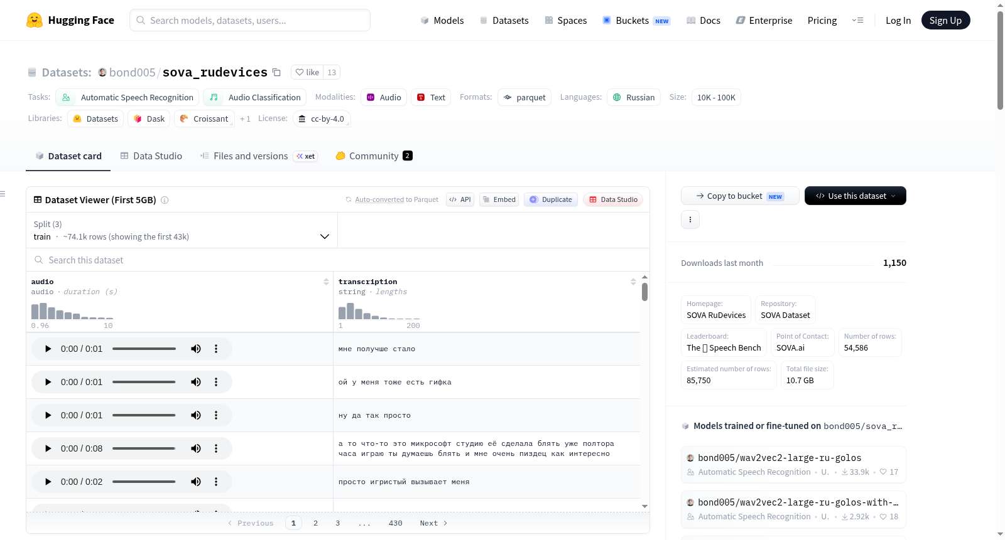1005x540 pixels.
Task: Jump to page 430
Action: point(395,523)
